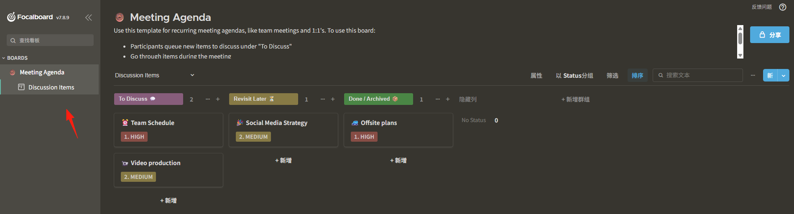Viewport: 794px width, 214px height.
Task: Open dropdown arrow beside the blue 新 button
Action: (783, 75)
